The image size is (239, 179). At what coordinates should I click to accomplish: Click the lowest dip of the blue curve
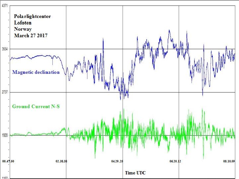120,99
